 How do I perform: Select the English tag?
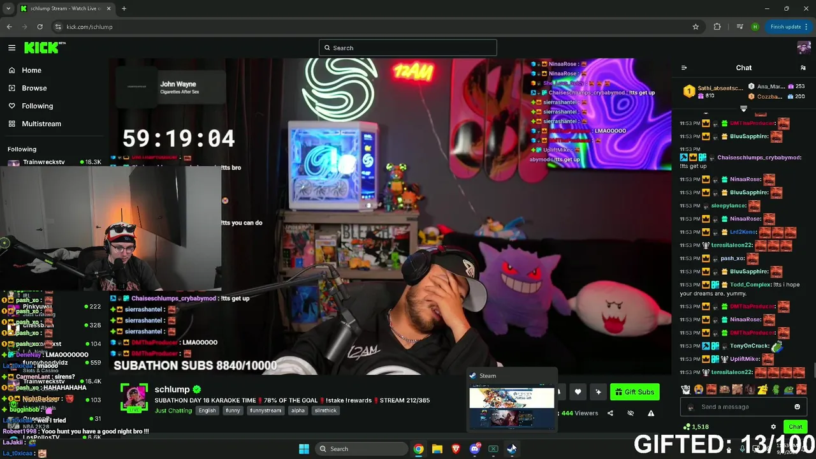point(207,411)
